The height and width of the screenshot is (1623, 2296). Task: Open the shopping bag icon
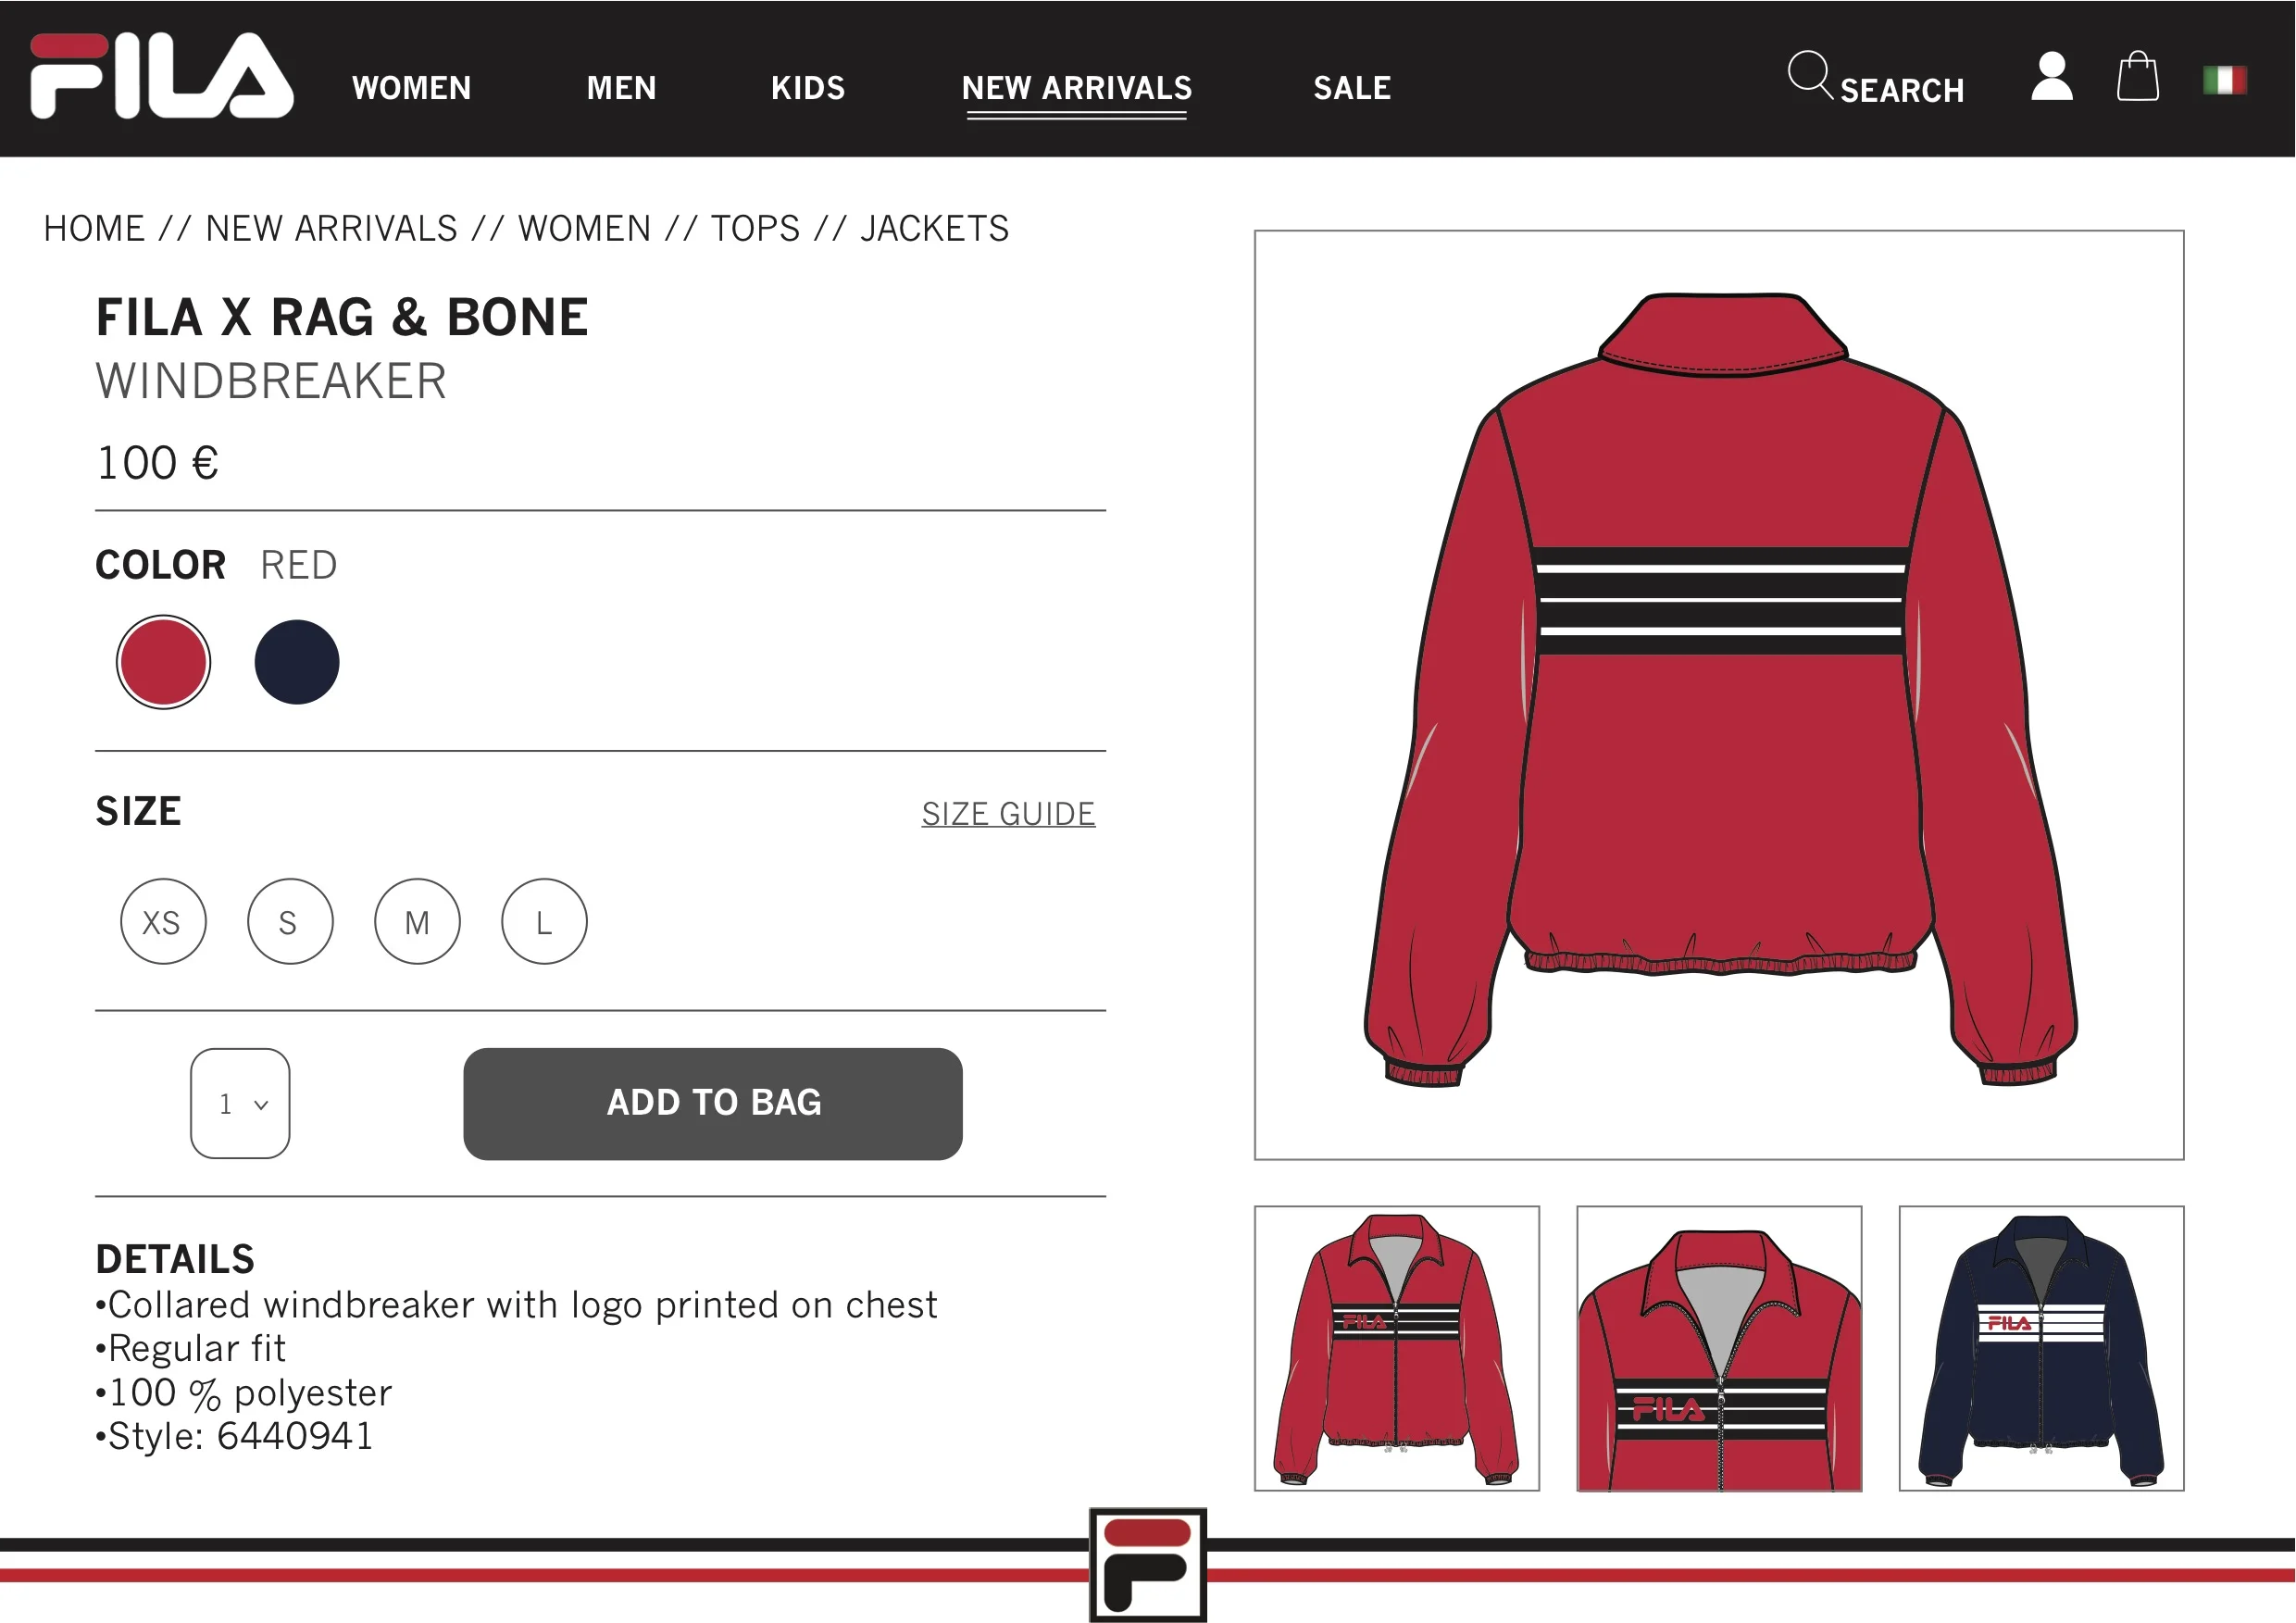2138,76
